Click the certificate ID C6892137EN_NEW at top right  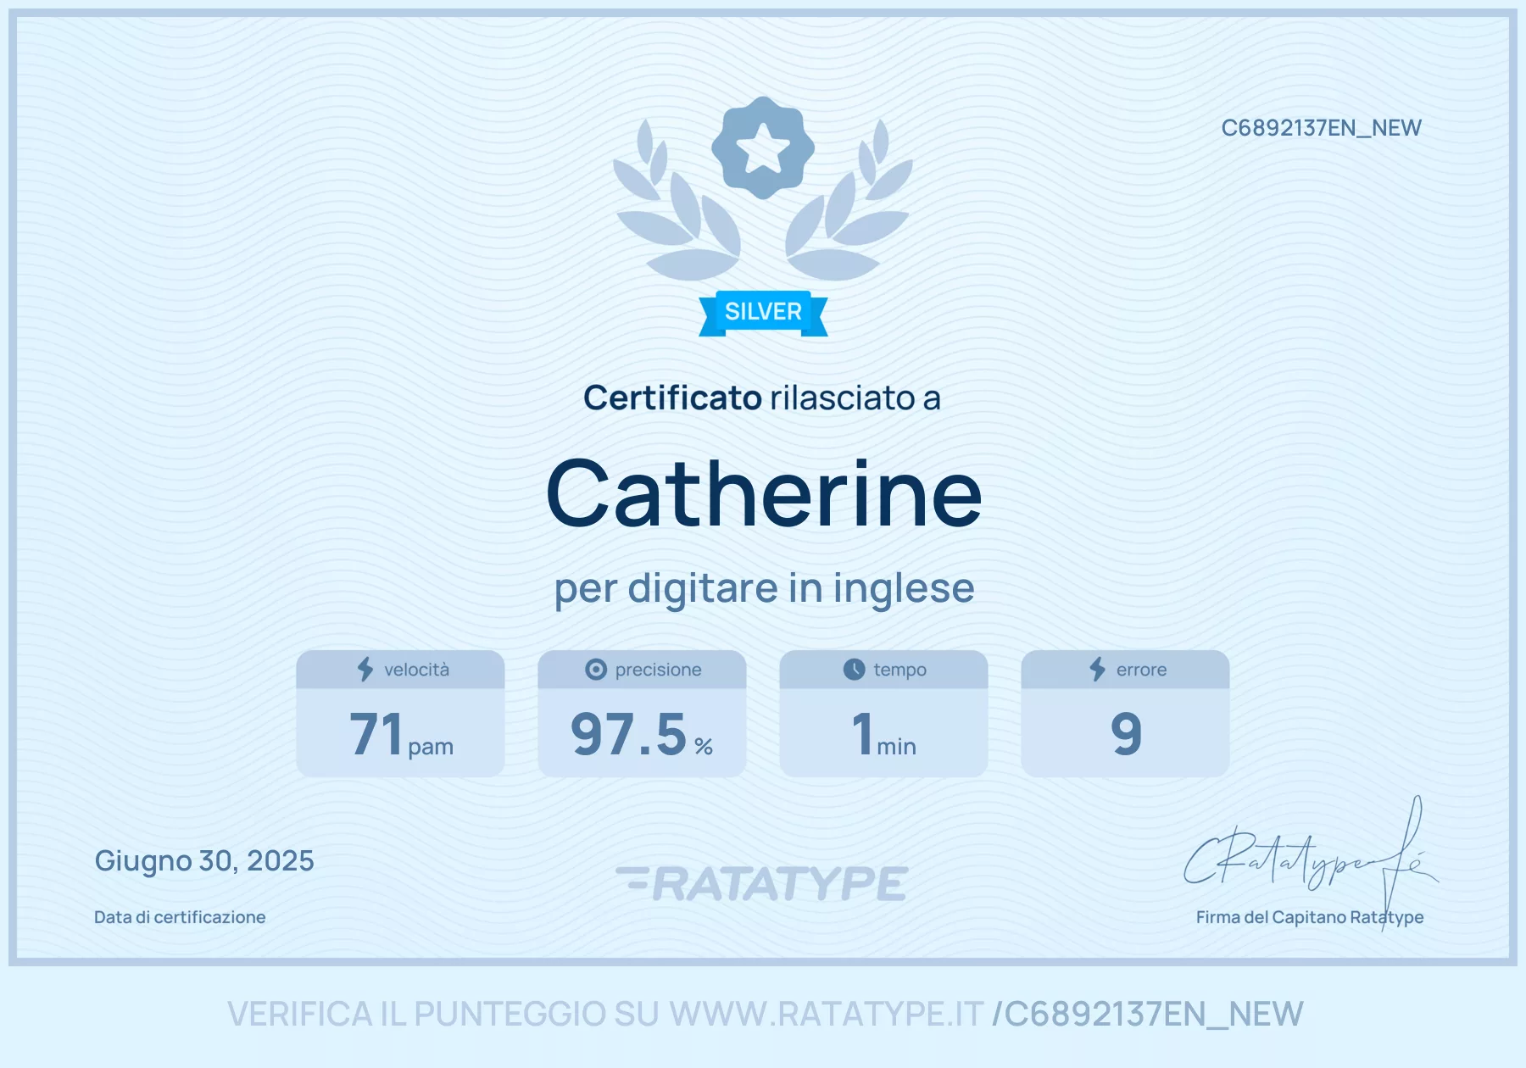(x=1321, y=128)
